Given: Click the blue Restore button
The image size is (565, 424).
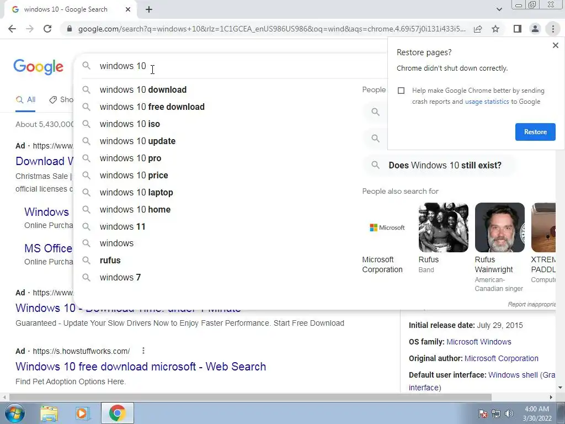Looking at the screenshot, I should tap(535, 132).
